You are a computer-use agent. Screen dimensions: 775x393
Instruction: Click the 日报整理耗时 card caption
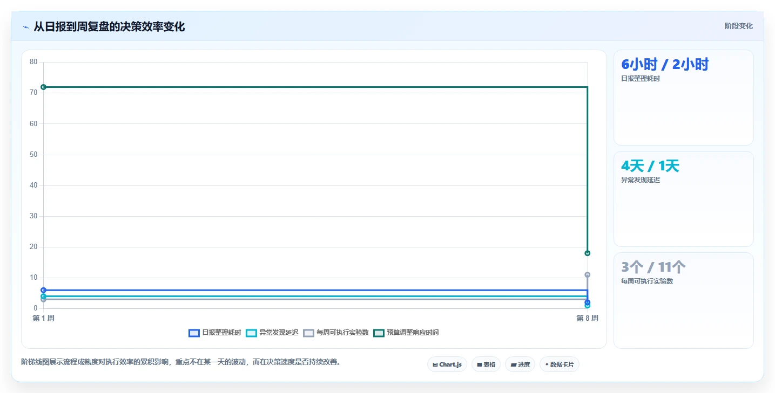click(x=641, y=79)
